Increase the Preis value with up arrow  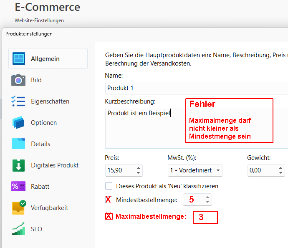click(x=139, y=168)
